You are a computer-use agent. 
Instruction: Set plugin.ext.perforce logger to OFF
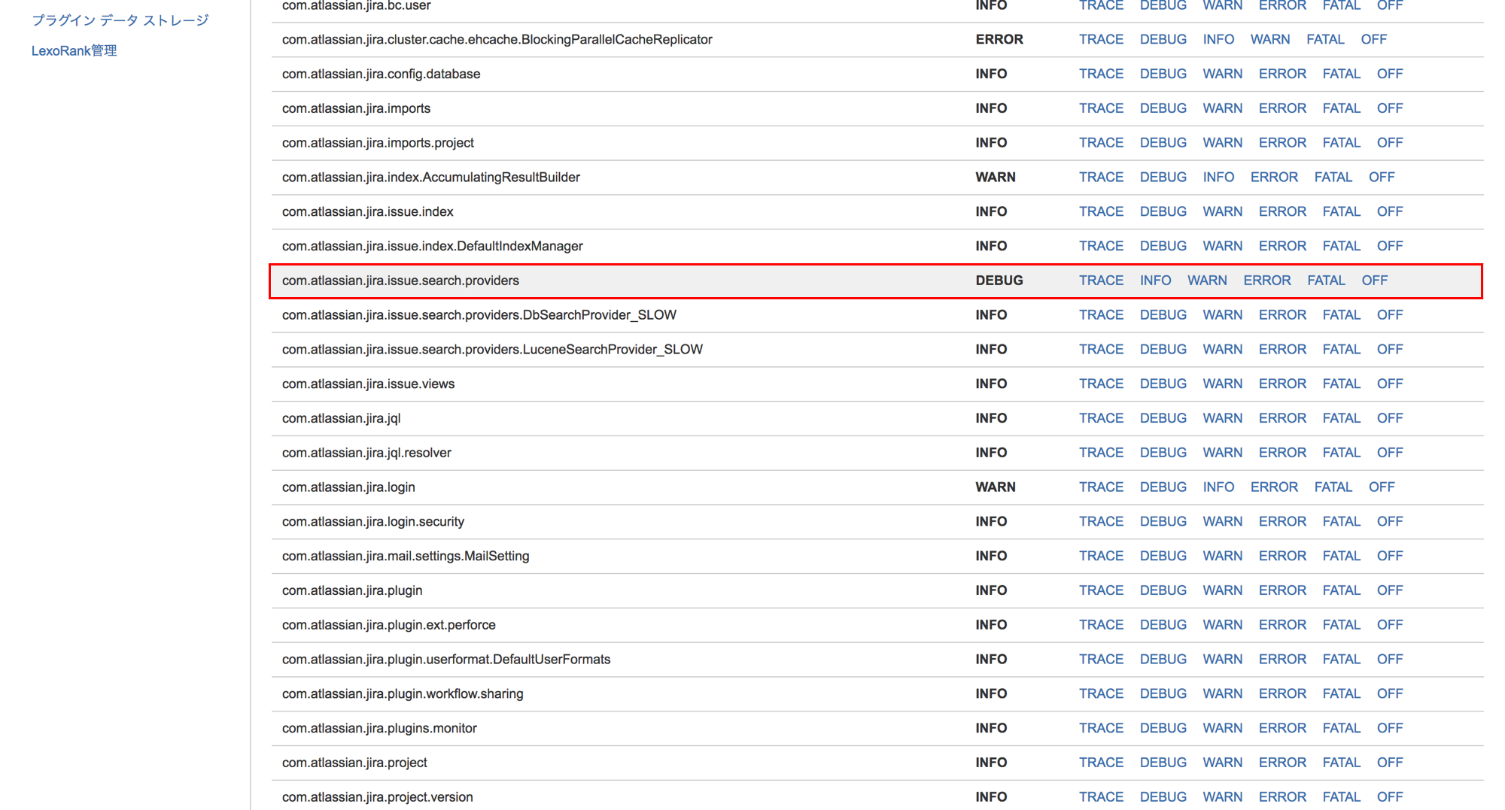[1390, 625]
